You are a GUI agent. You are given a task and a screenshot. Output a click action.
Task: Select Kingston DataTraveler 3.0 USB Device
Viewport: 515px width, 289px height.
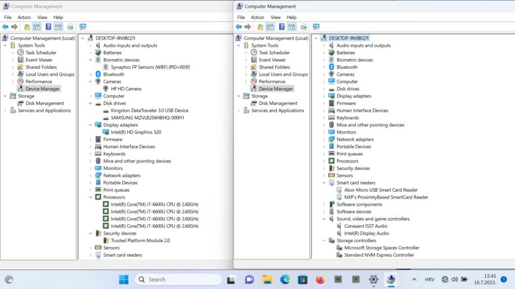(x=149, y=111)
